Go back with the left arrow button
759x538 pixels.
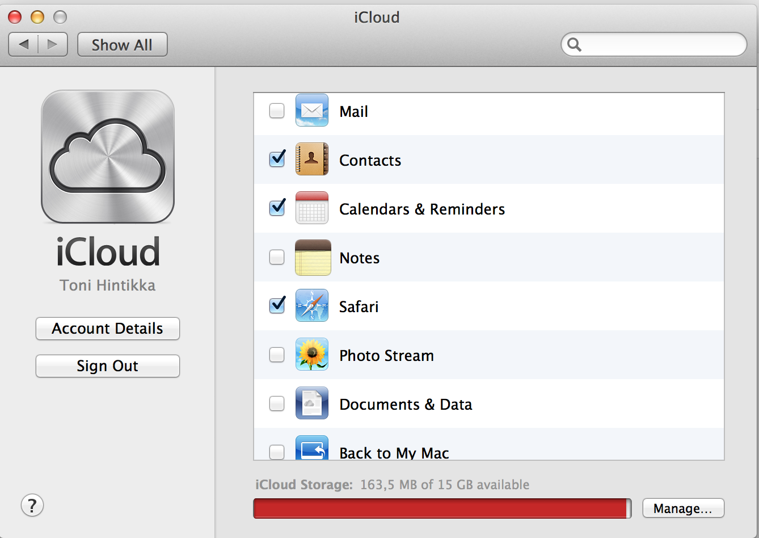click(x=23, y=44)
